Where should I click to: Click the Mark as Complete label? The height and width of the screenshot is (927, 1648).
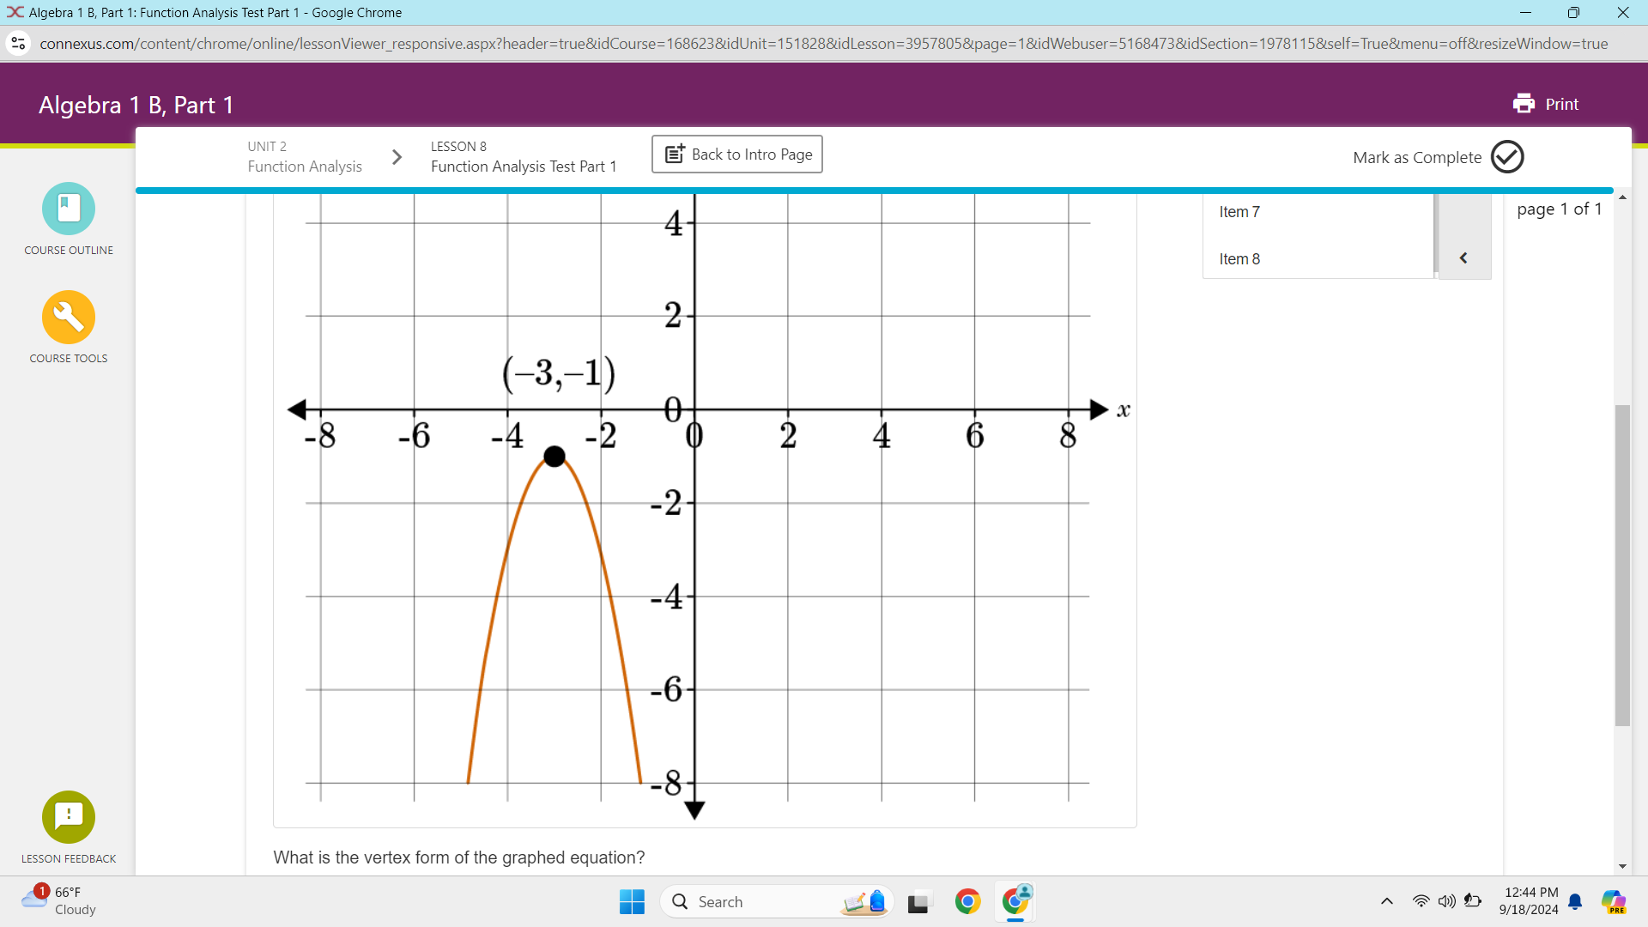(x=1417, y=158)
